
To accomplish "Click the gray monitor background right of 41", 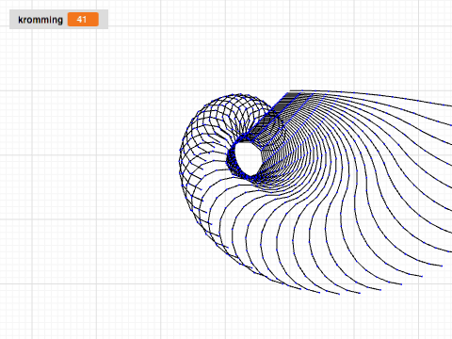I will coord(104,20).
